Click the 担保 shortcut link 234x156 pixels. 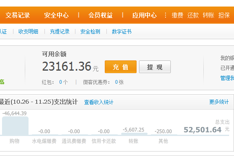coord(224,15)
